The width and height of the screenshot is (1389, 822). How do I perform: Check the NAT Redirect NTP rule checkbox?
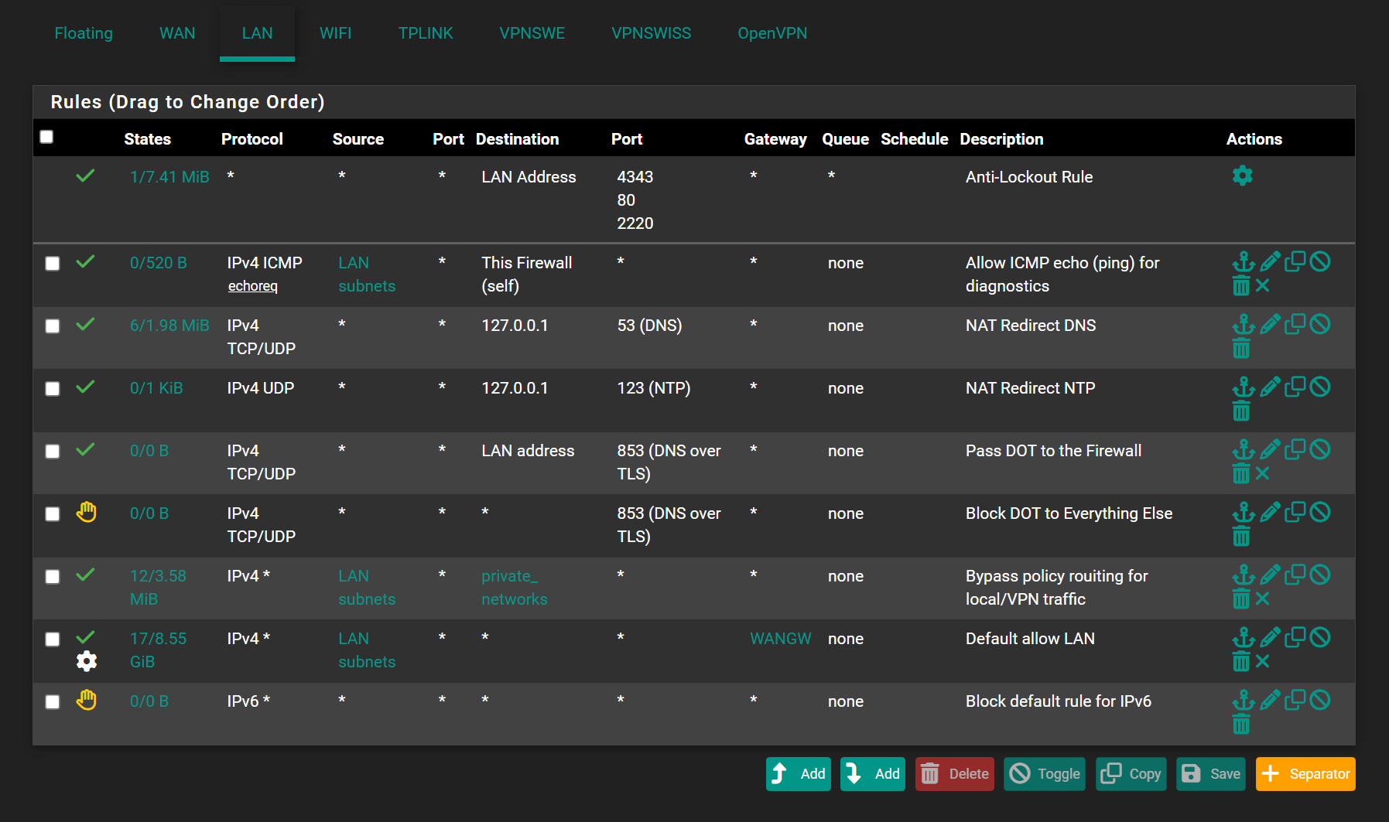[53, 389]
